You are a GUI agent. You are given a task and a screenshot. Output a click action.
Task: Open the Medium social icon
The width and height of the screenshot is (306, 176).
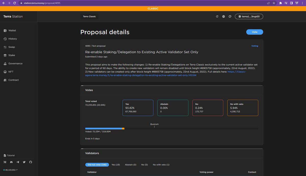coord(5,162)
